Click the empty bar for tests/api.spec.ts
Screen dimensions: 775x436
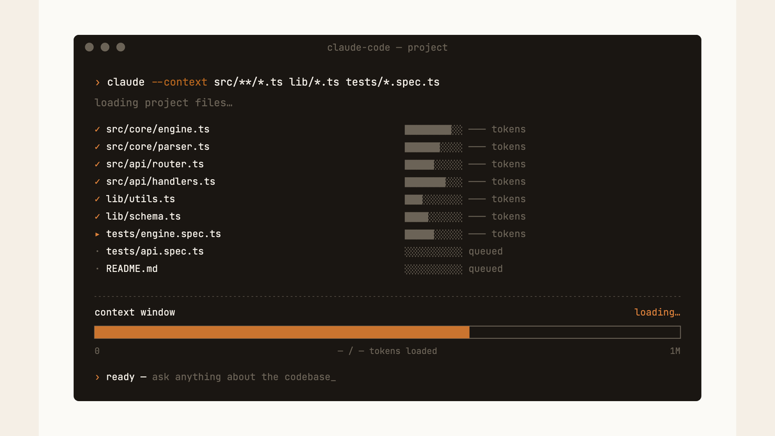433,251
